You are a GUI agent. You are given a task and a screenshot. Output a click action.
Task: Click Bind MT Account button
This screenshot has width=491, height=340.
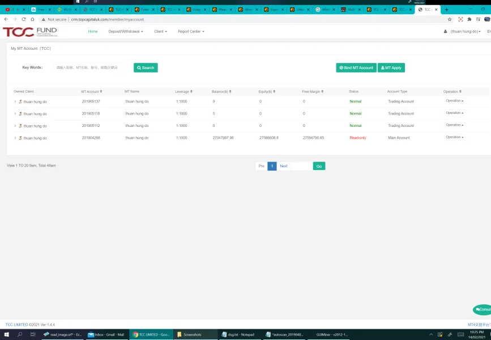(x=356, y=67)
